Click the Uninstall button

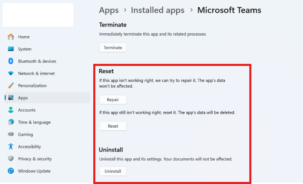coord(113,171)
